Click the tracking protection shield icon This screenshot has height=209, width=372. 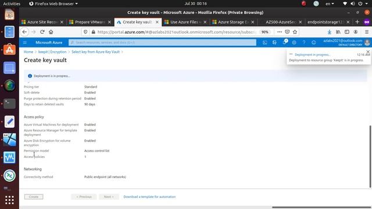(85, 32)
